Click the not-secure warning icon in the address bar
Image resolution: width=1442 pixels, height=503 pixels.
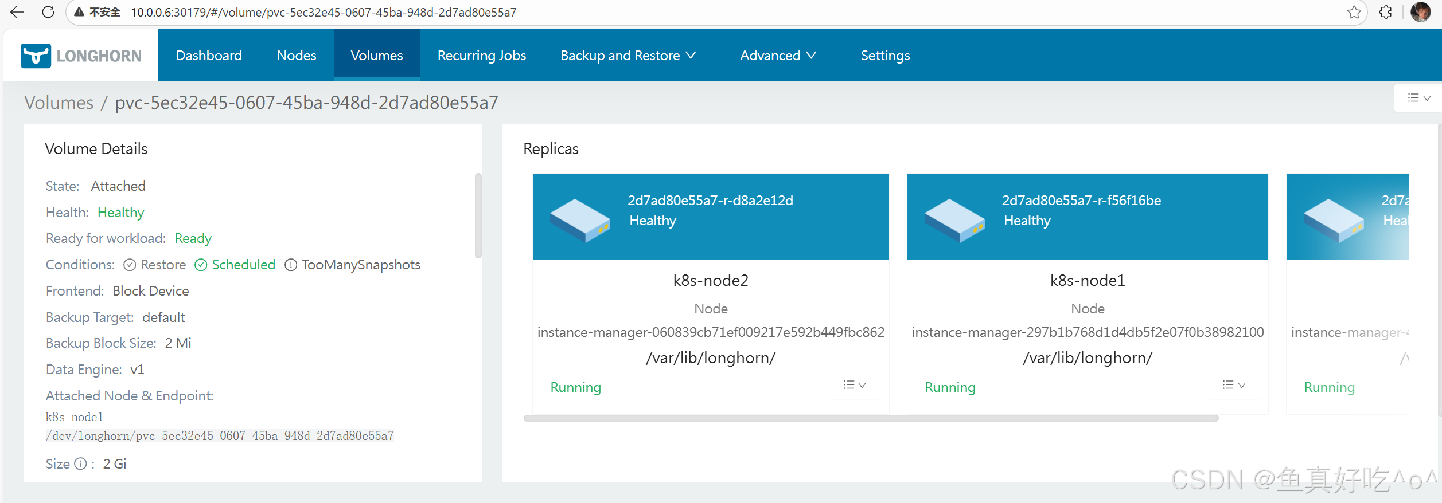[x=79, y=12]
